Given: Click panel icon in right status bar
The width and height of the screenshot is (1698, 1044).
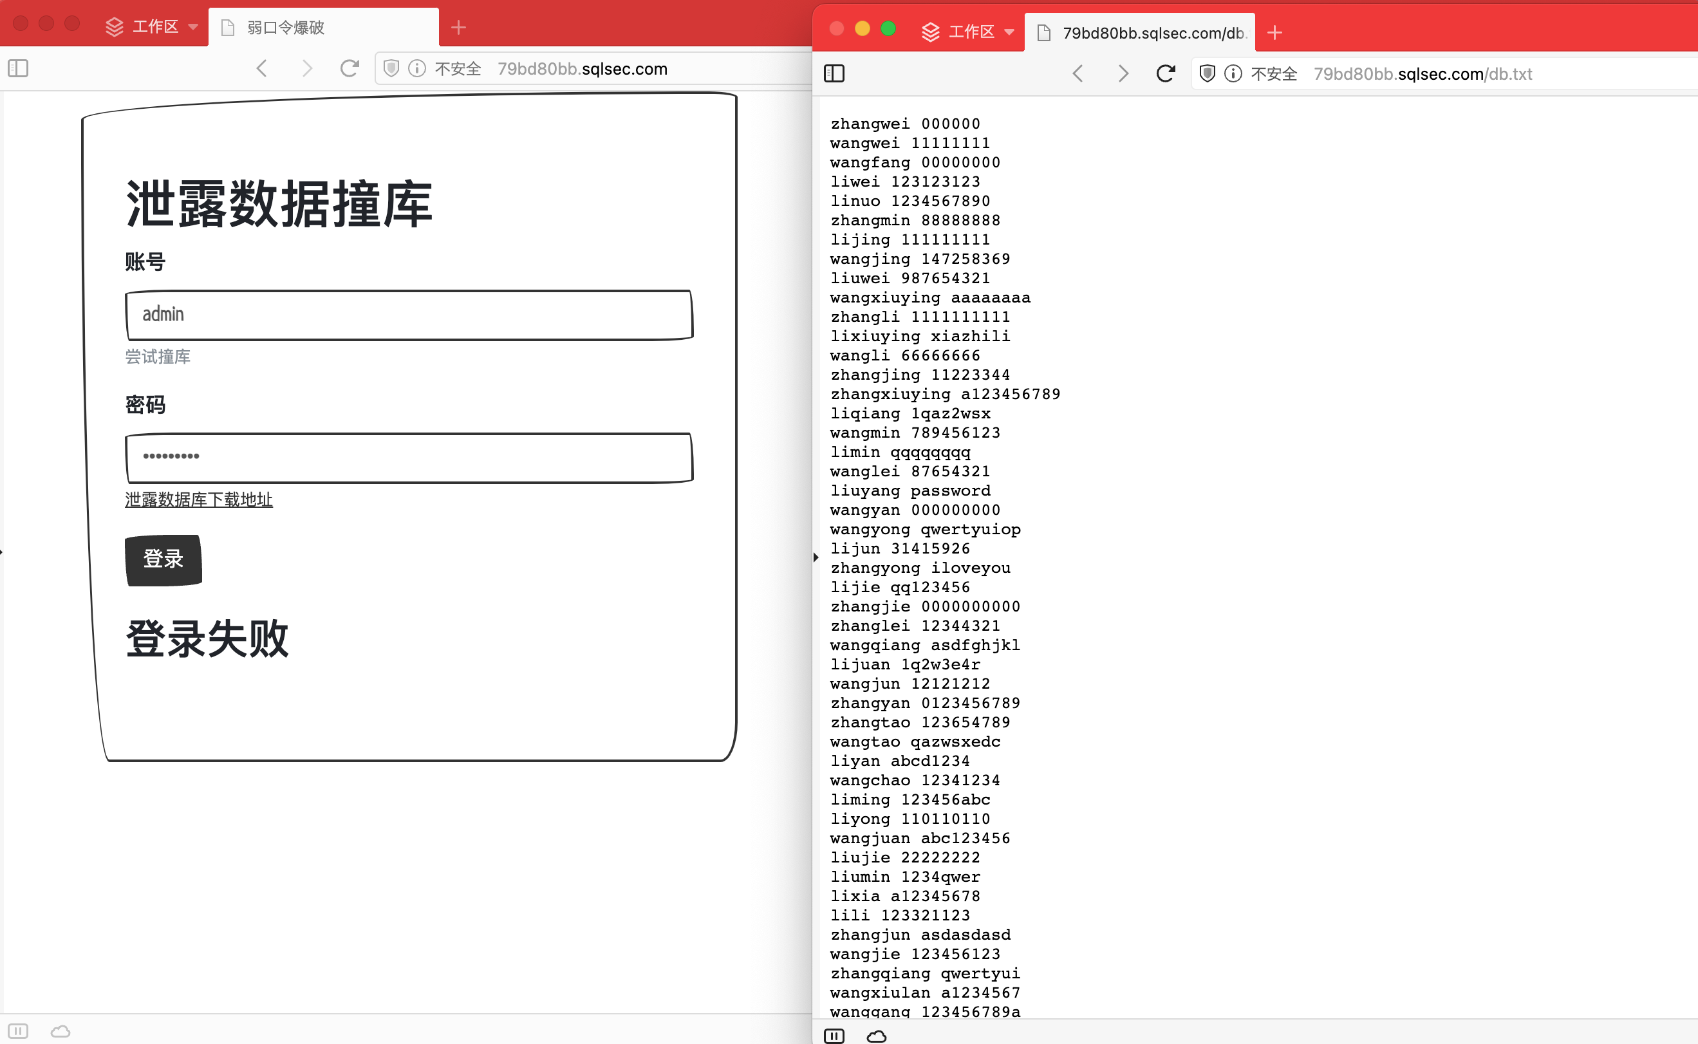Looking at the screenshot, I should (x=834, y=1036).
